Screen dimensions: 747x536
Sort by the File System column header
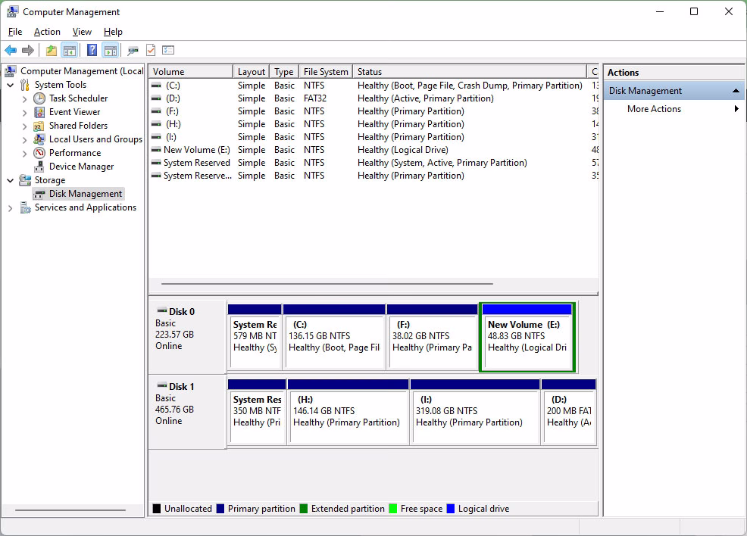pos(326,71)
